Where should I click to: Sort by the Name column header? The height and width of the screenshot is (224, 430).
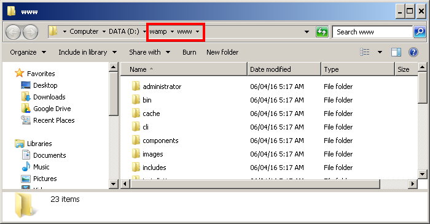point(184,69)
